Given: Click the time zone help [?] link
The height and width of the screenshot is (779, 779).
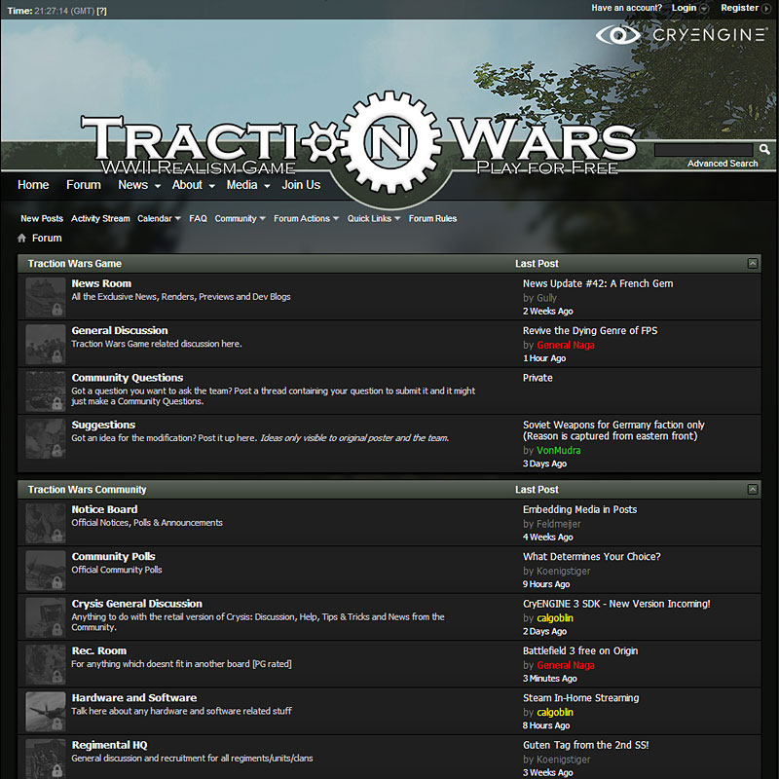Looking at the screenshot, I should pyautogui.click(x=101, y=11).
